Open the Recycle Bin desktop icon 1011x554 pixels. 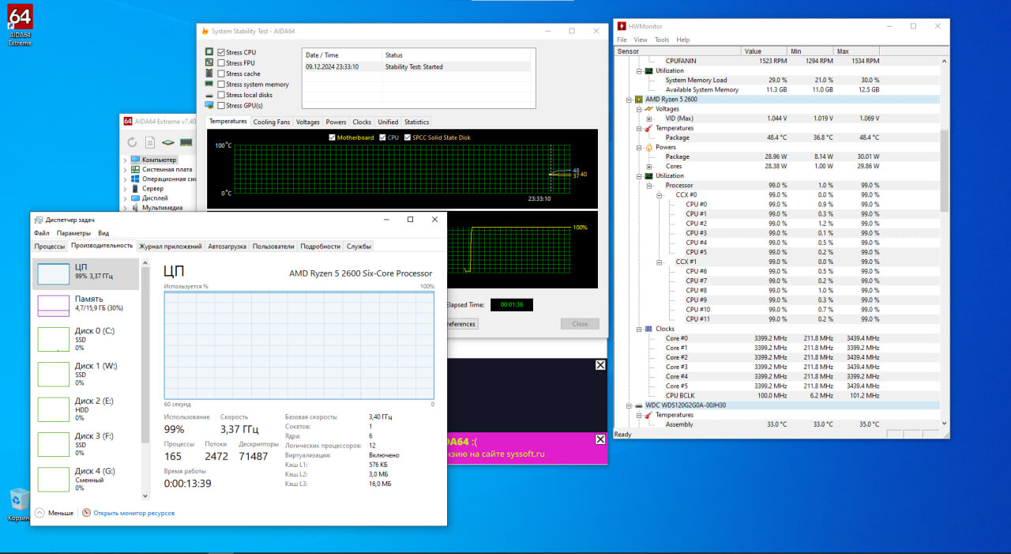19,504
